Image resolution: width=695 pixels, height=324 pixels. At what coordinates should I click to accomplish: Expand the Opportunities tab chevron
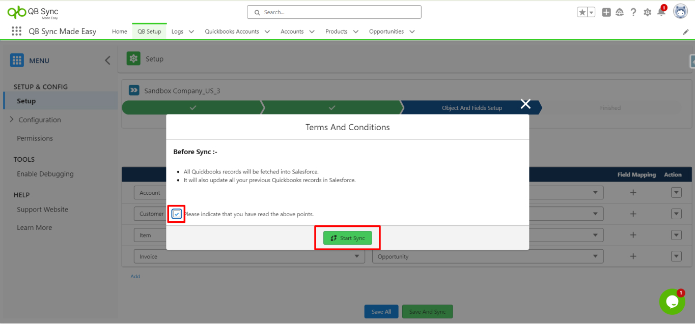[412, 32]
